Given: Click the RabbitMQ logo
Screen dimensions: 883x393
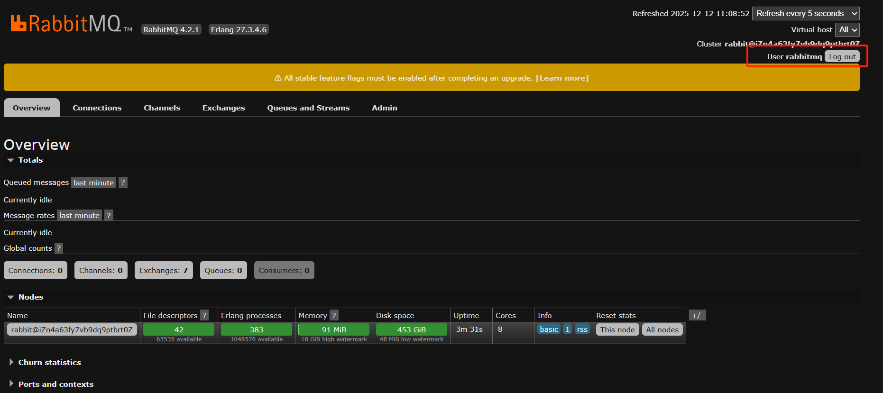Looking at the screenshot, I should pos(71,23).
